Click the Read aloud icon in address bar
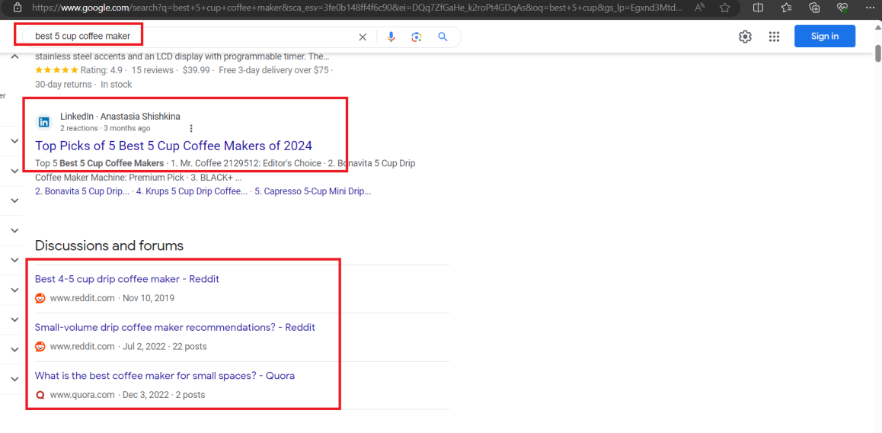882x433 pixels. (700, 8)
